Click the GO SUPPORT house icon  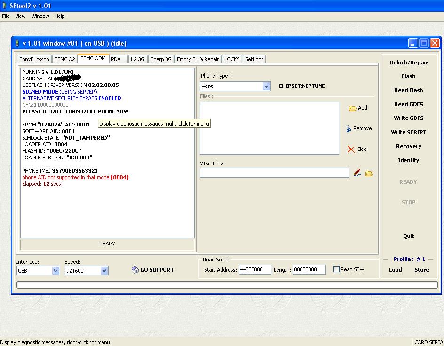point(135,270)
